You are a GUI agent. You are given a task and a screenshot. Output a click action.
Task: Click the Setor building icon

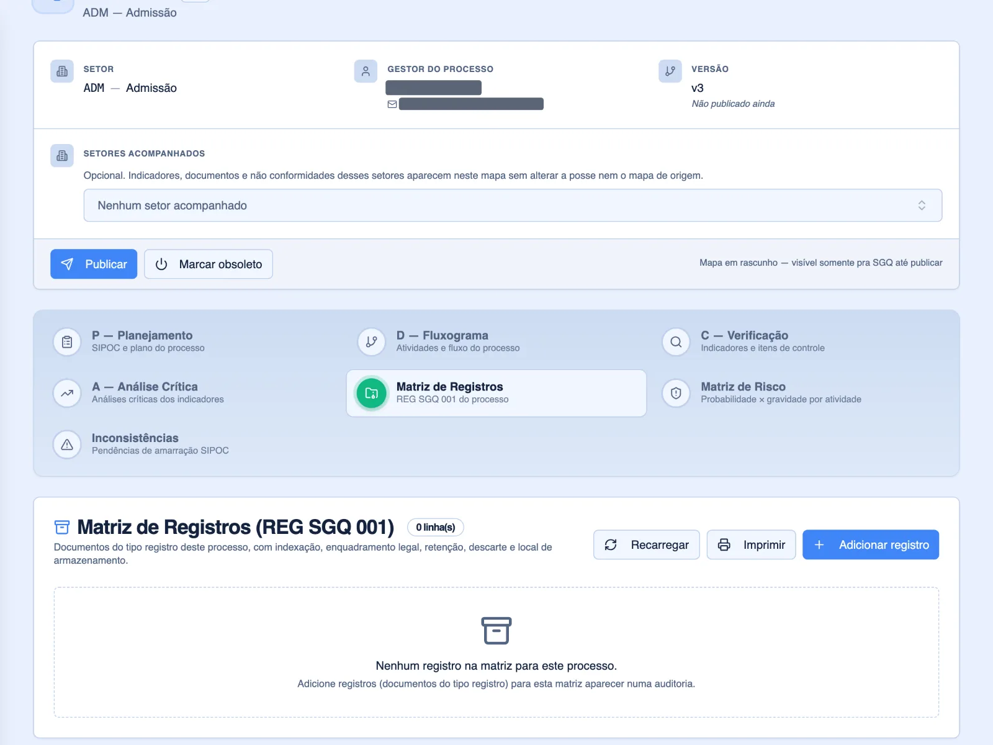tap(62, 71)
